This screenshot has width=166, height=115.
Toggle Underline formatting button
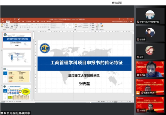[24, 27]
